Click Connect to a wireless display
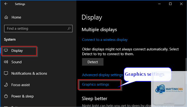Viewport: 187px width, 107px height. [105, 40]
